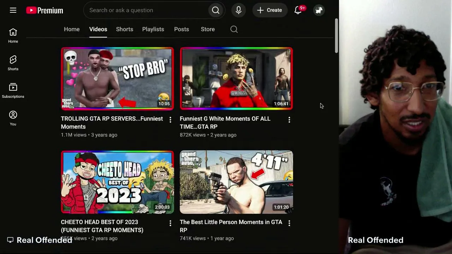Image resolution: width=452 pixels, height=254 pixels.
Task: Open CHEETO HEAD BEST OF 2023 title
Action: (102, 226)
